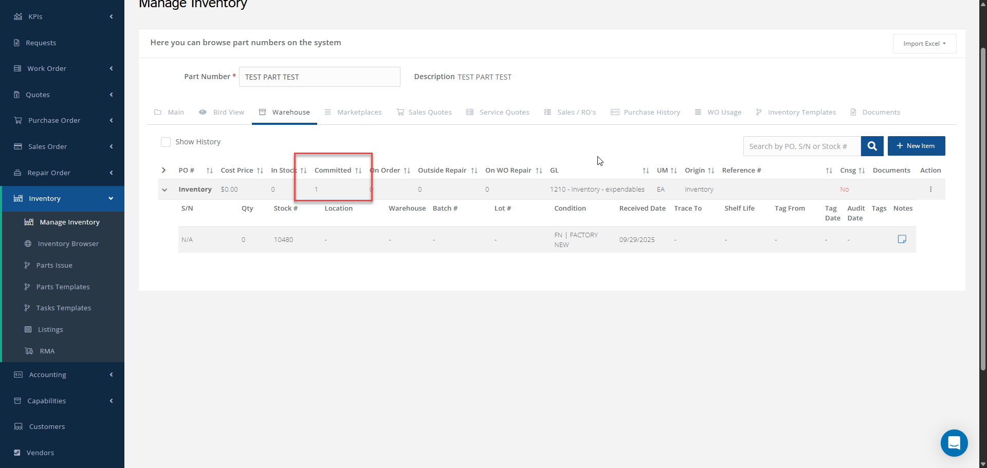Click the magnifier search button
Image resolution: width=987 pixels, height=468 pixels.
click(x=872, y=146)
